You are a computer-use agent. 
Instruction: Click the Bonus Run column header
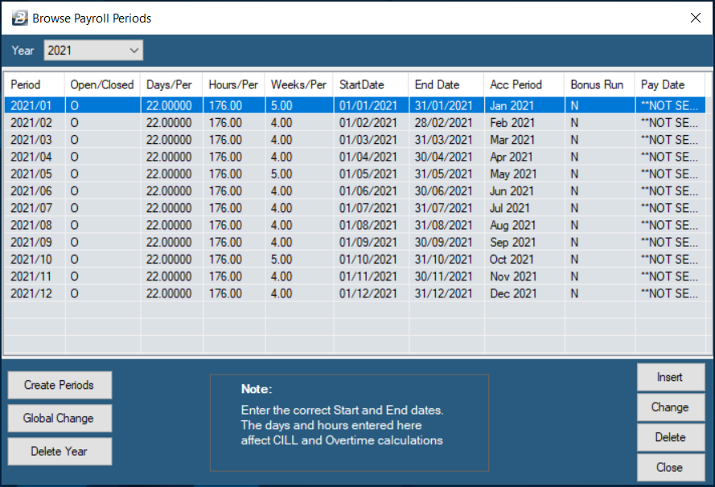(600, 84)
